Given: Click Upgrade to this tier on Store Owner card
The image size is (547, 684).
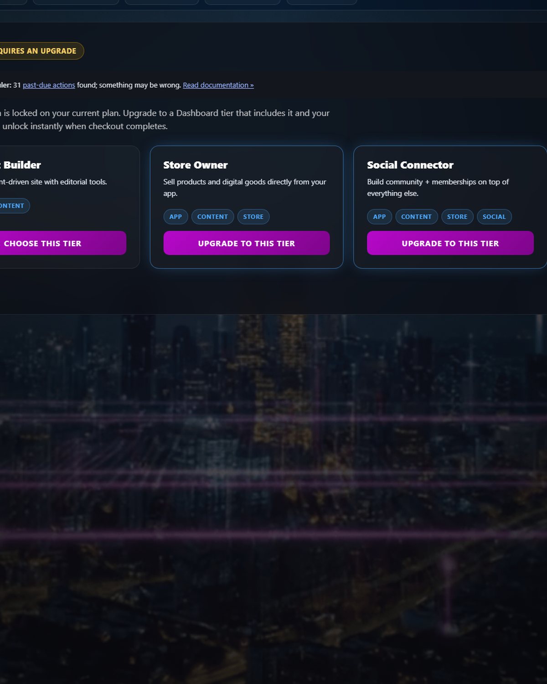Looking at the screenshot, I should 246,243.
